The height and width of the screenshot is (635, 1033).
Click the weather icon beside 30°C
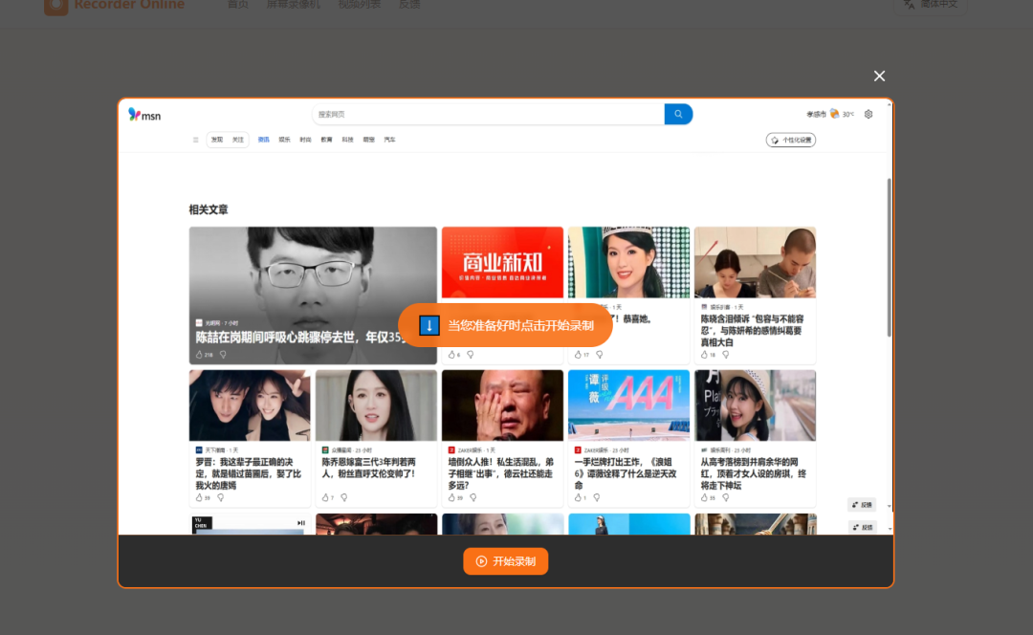pos(834,114)
